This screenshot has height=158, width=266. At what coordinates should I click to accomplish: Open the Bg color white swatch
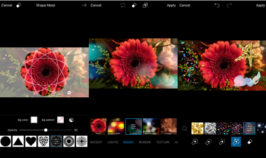(x=34, y=120)
